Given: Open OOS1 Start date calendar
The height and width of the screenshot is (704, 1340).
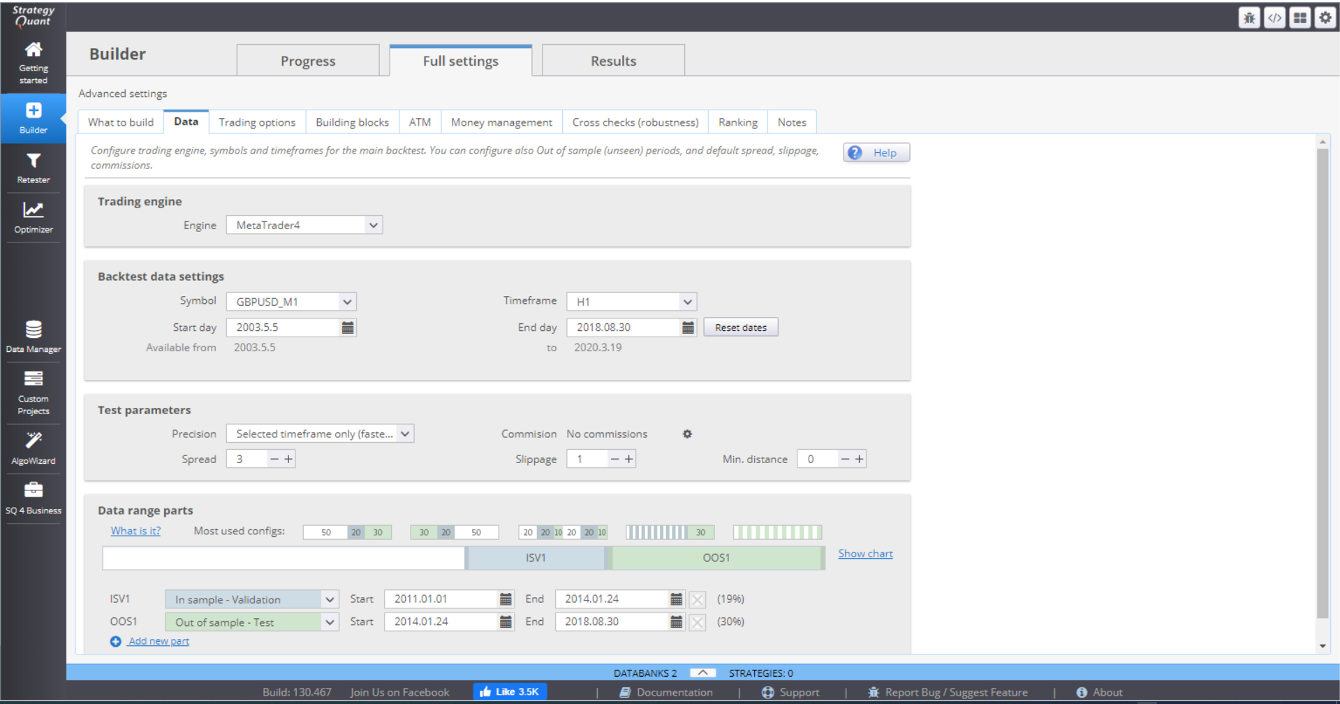Looking at the screenshot, I should (506, 622).
